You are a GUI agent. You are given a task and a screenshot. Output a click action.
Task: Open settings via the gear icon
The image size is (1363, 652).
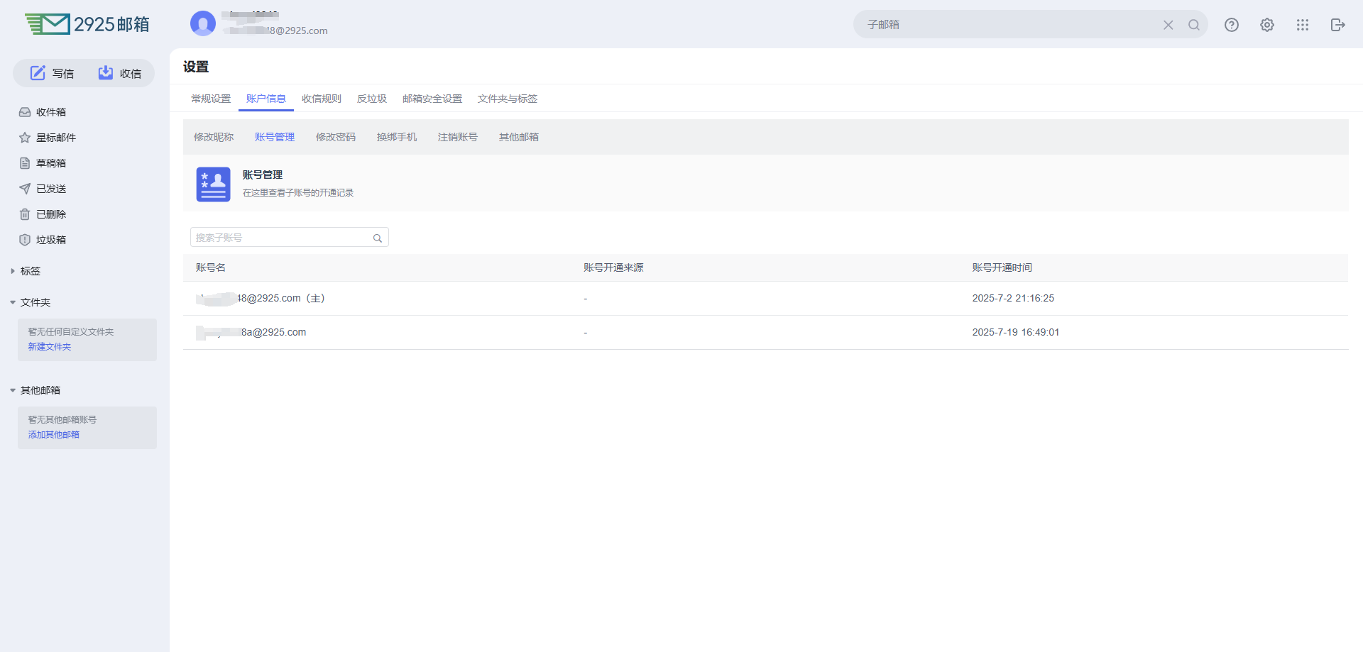(1267, 25)
